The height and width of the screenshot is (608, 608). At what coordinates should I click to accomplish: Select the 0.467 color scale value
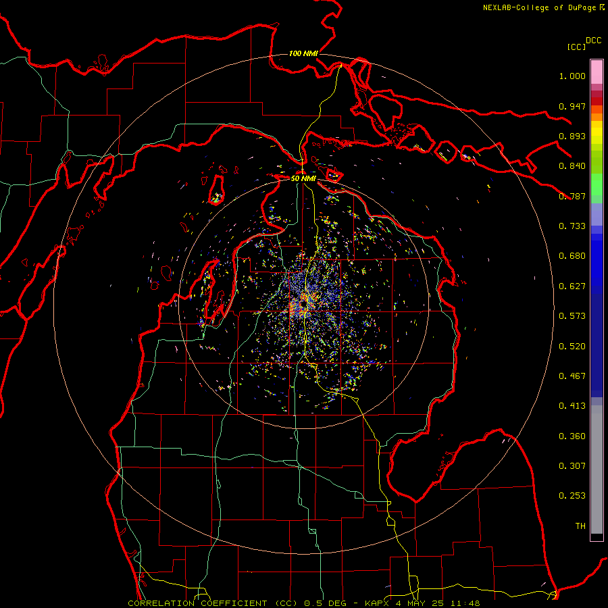(x=572, y=376)
